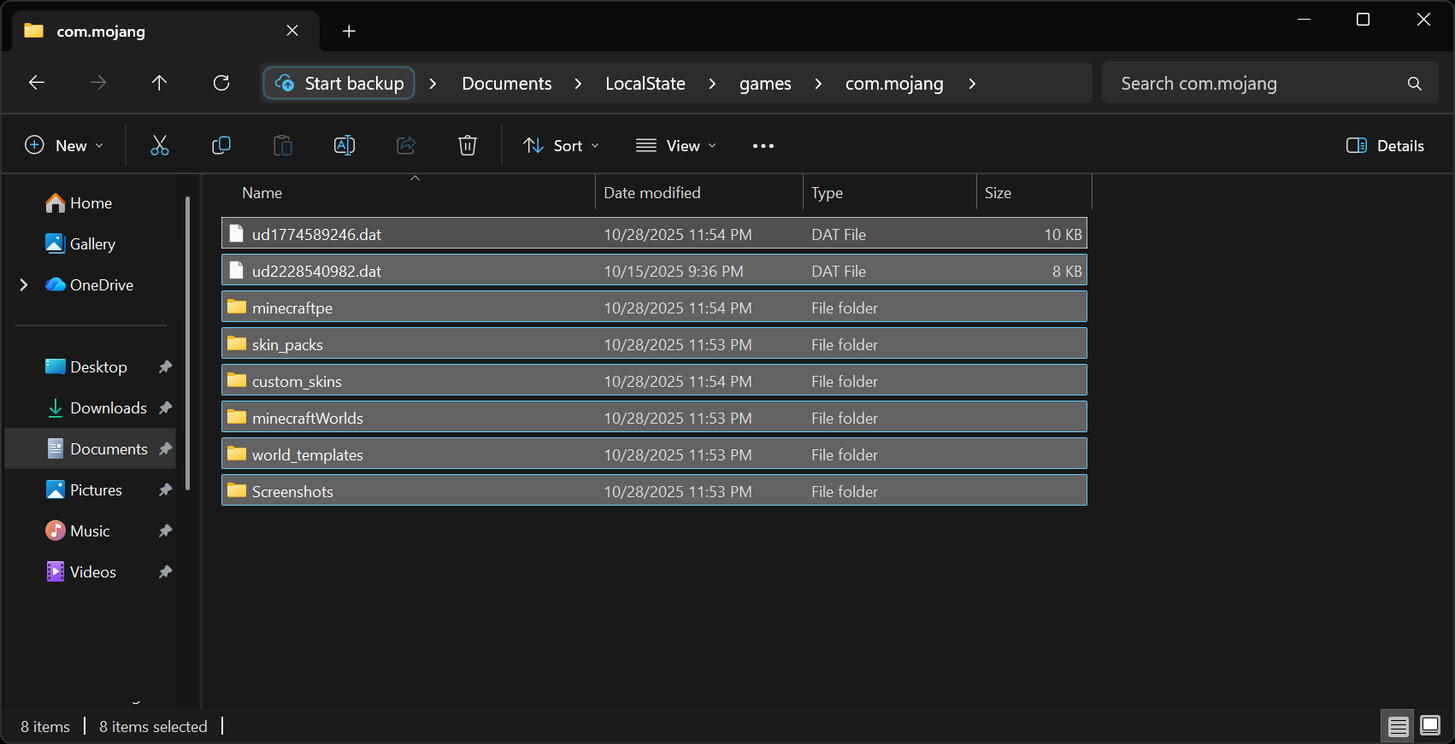
Task: Click the search magnifier icon
Action: pos(1415,84)
